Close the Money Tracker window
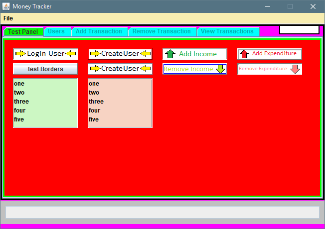 click(313, 6)
